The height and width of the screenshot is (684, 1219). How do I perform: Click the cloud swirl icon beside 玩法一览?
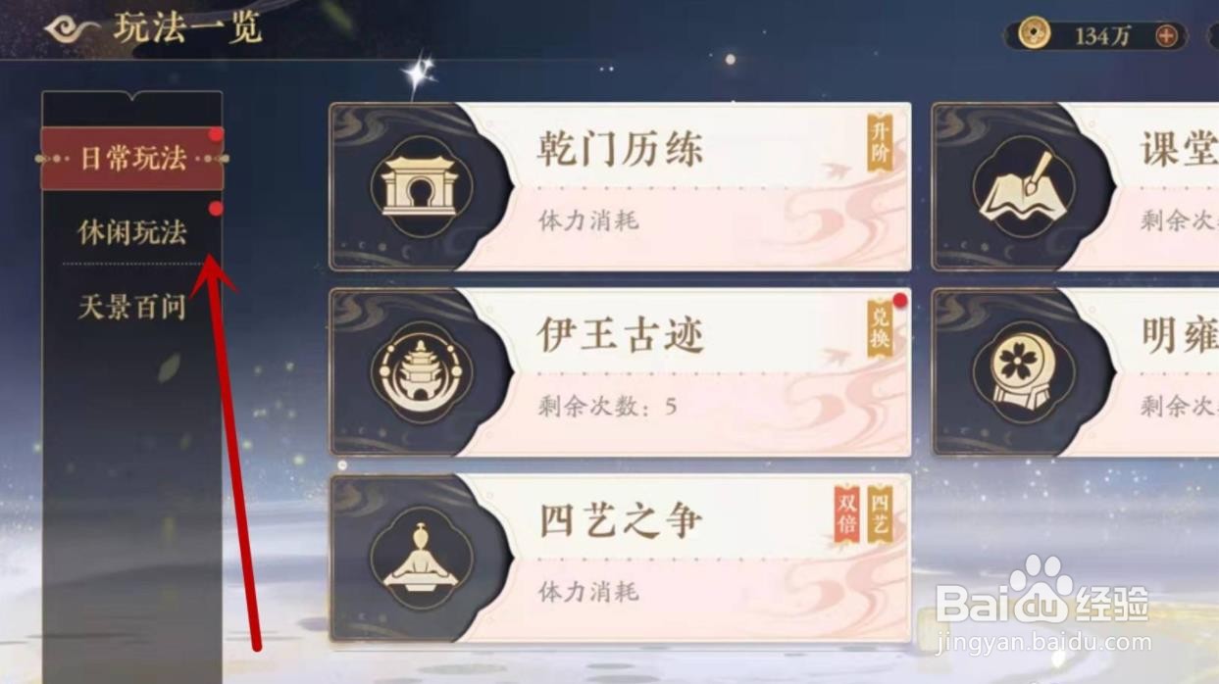pyautogui.click(x=72, y=29)
